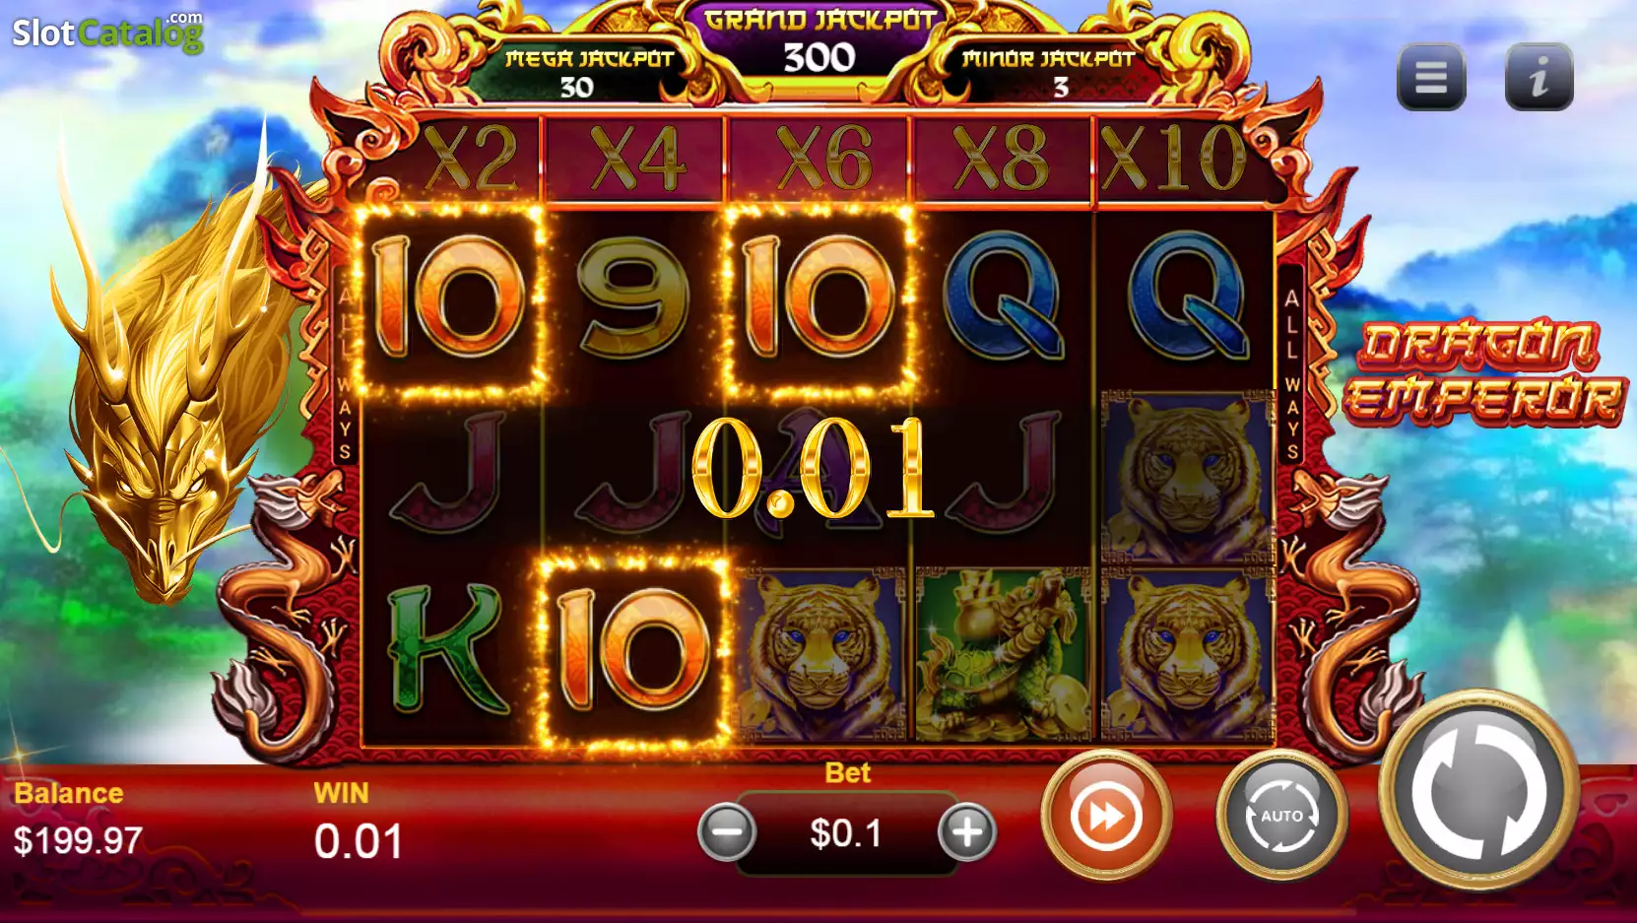Open the hamburger menu button

click(1431, 77)
